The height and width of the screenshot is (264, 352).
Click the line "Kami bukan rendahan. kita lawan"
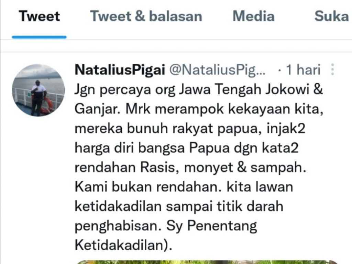184,187
